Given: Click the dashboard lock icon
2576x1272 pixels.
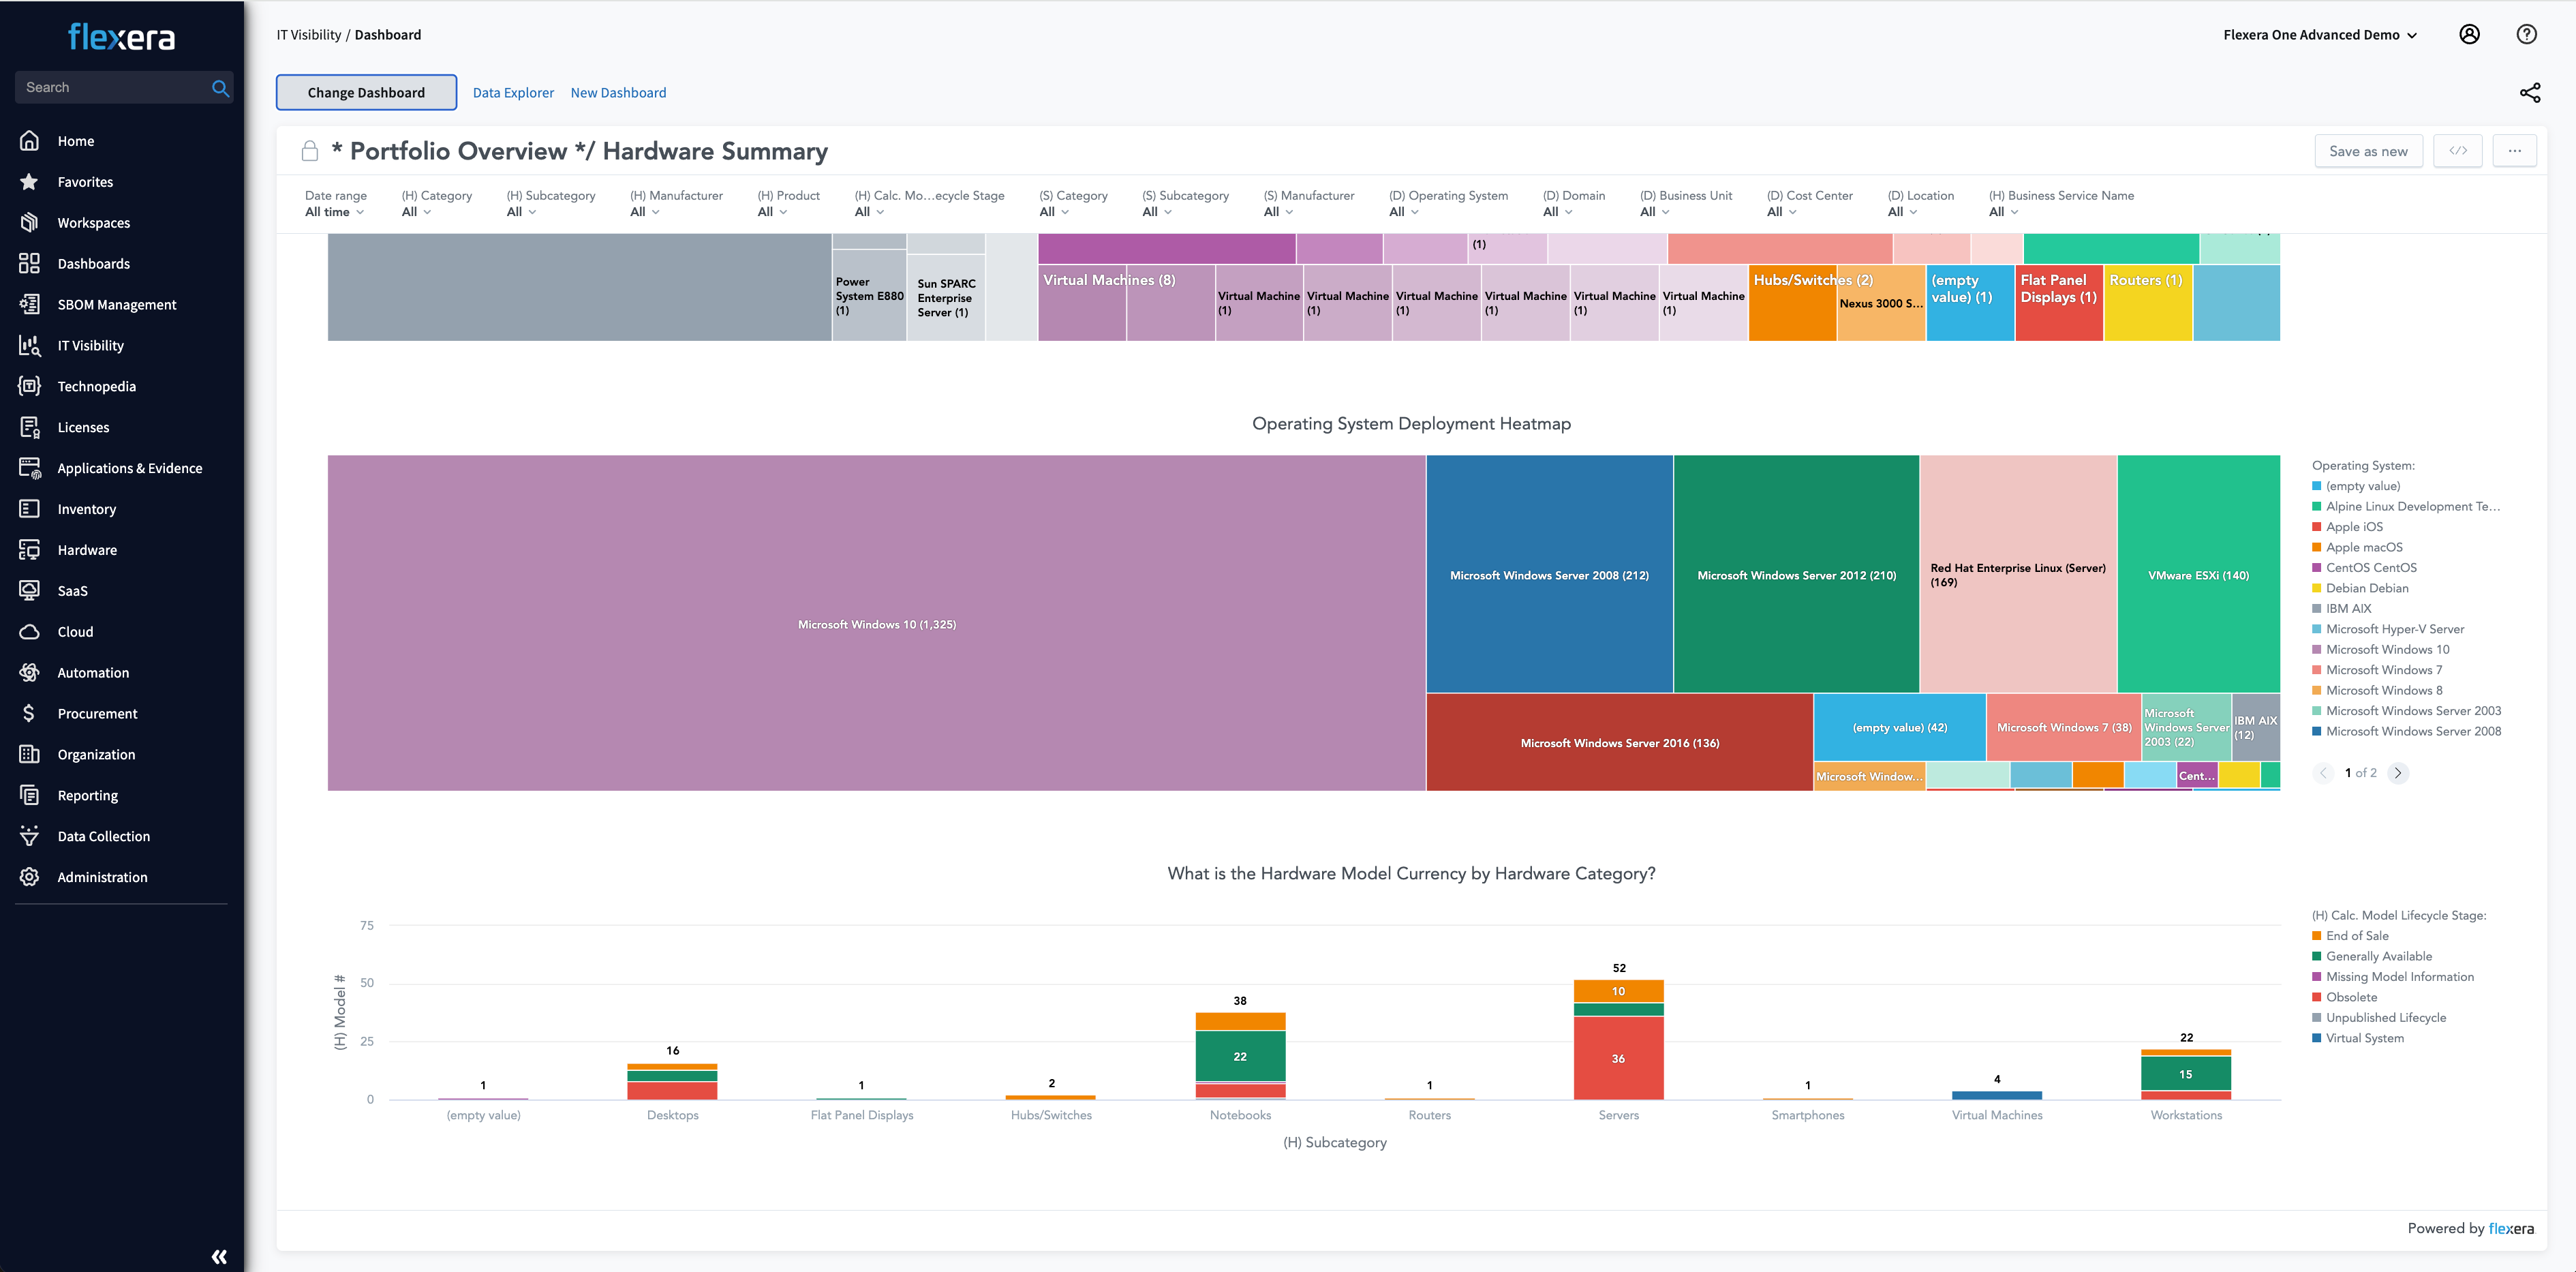Looking at the screenshot, I should (x=309, y=150).
